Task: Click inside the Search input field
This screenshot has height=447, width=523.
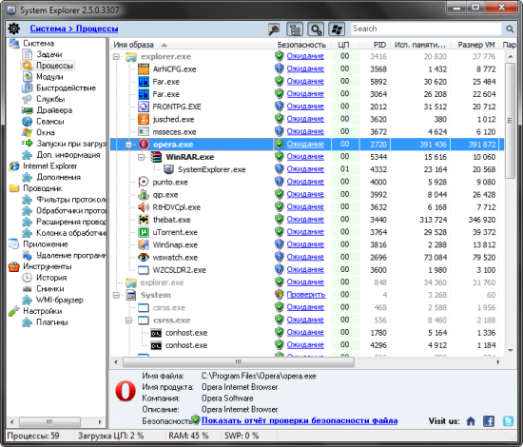Action: (x=426, y=29)
